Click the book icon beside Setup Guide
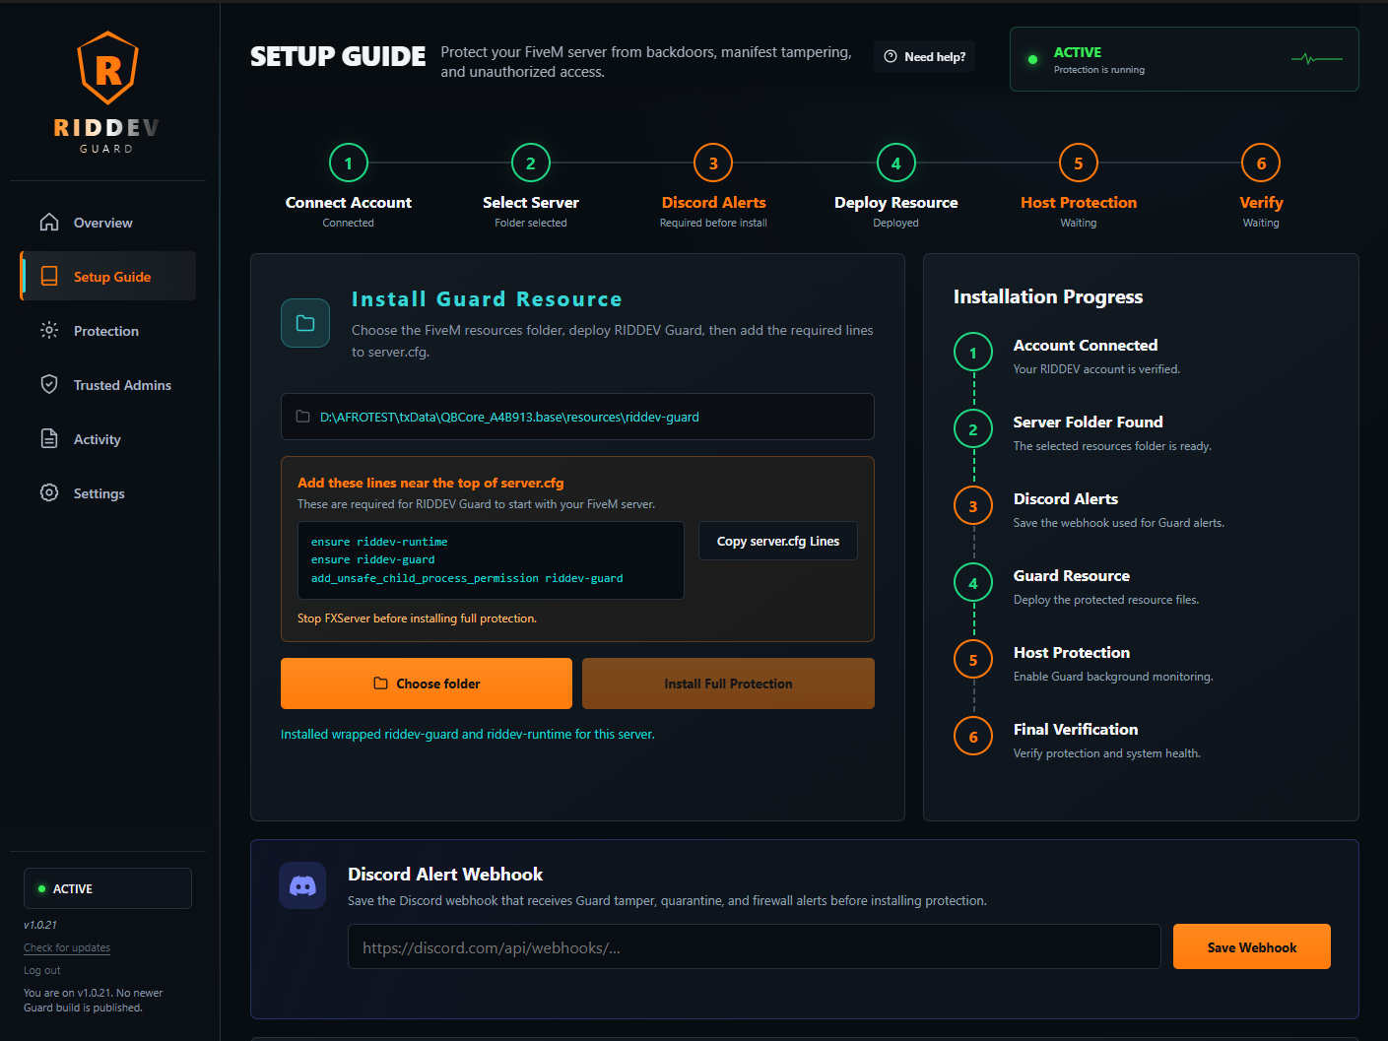The height and width of the screenshot is (1041, 1388). [x=49, y=276]
